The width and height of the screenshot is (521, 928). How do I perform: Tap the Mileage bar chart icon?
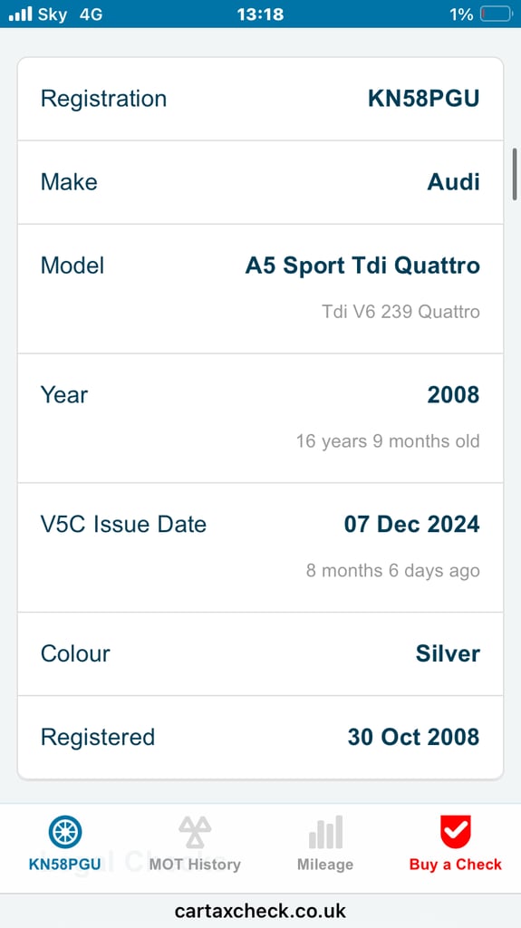tap(325, 832)
